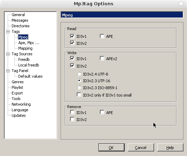187x156 pixels.
Task: Select the ID3v2.3 ISO-8859-1 radio option
Action: click(x=79, y=88)
